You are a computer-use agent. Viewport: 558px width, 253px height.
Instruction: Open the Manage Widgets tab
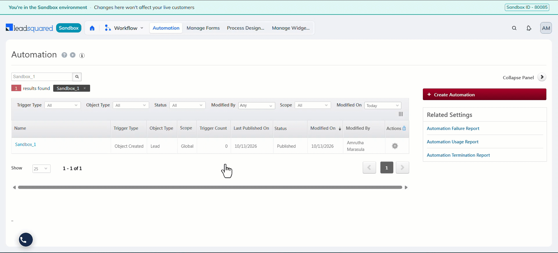(x=291, y=28)
